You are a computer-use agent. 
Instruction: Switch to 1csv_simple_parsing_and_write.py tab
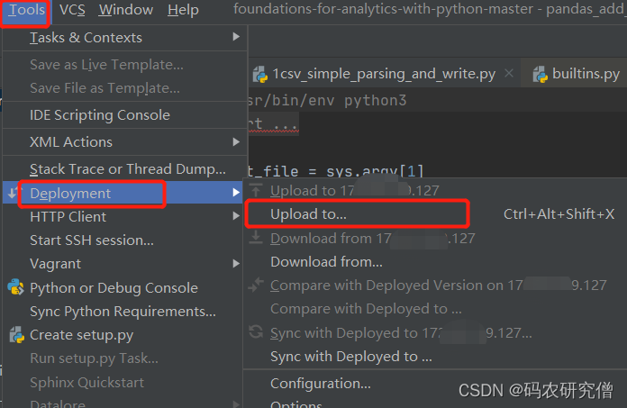[384, 74]
